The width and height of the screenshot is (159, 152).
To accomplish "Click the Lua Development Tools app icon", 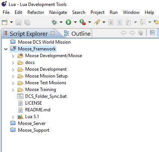I will (4, 4).
